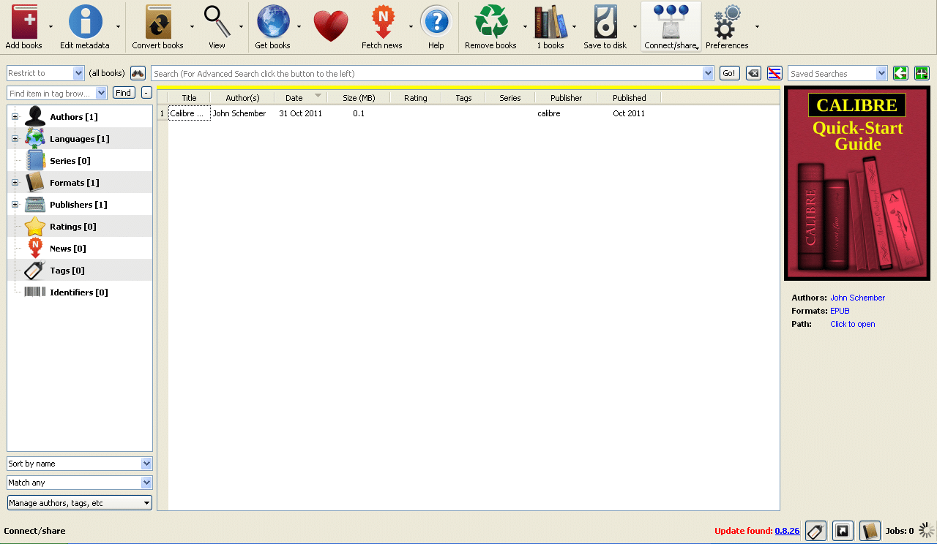Screen dimensions: 937x544
Task: Click the Fetch news icon
Action: (382, 22)
